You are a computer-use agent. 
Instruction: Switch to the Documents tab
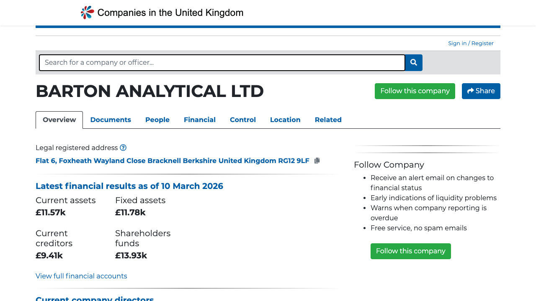pos(111,120)
